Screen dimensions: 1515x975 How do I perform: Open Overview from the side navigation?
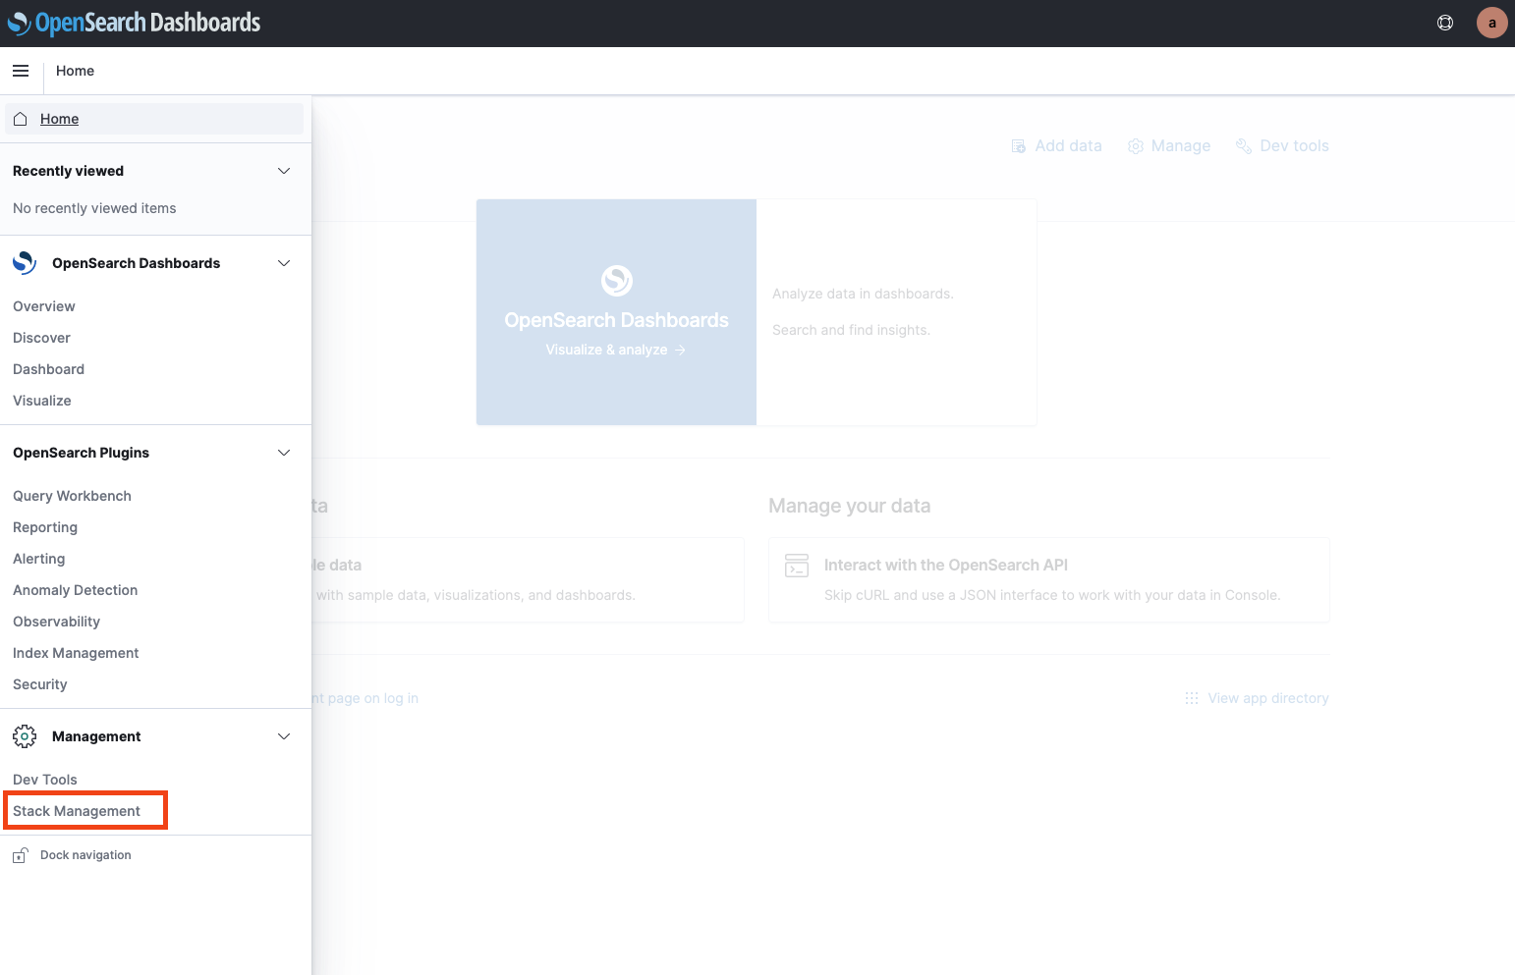coord(44,306)
